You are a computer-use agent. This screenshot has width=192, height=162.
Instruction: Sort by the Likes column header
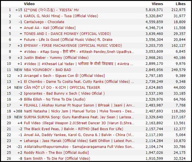[180, 4]
